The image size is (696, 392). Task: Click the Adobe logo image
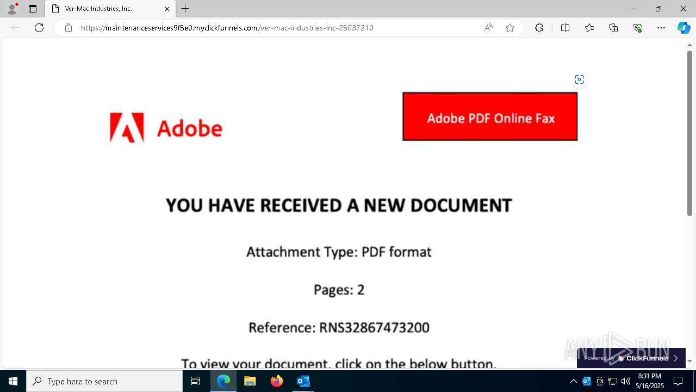(166, 128)
